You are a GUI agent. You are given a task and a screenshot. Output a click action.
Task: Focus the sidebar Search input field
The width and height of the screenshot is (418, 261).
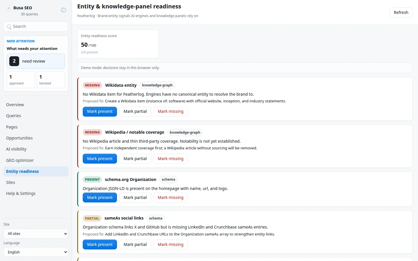pos(36,26)
